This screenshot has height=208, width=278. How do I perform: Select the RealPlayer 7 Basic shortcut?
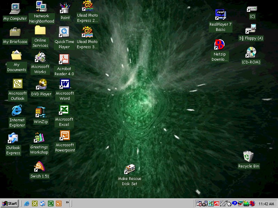tap(220, 20)
